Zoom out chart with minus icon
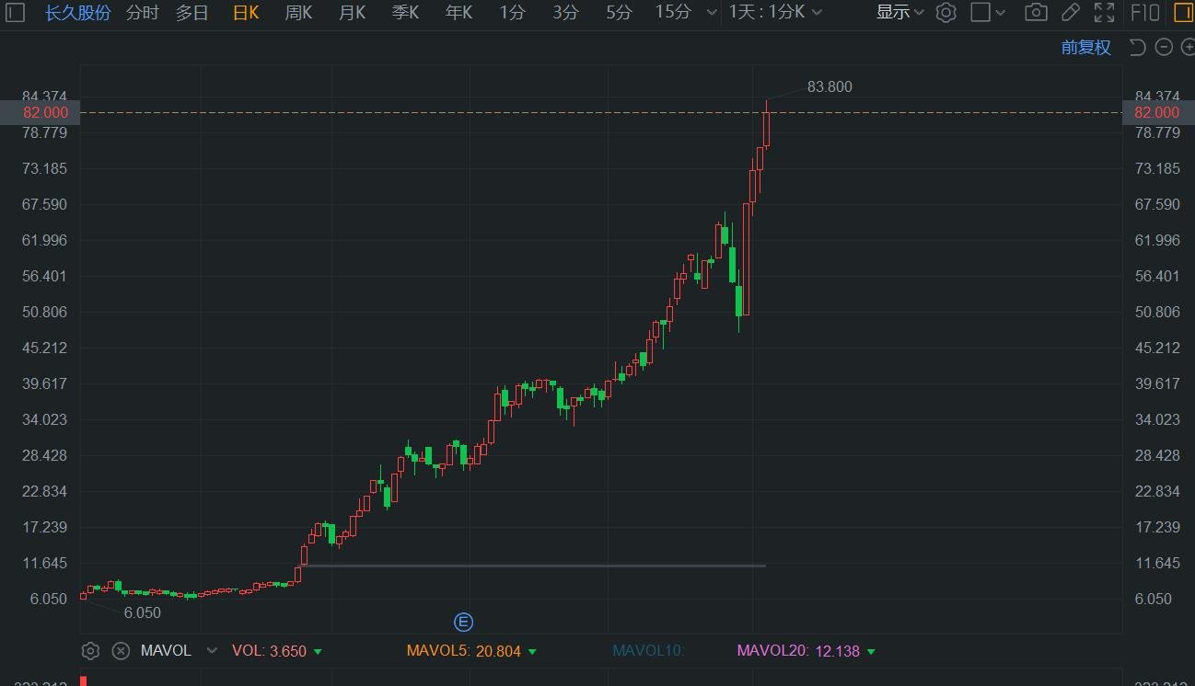This screenshot has height=686, width=1195. tap(1164, 48)
